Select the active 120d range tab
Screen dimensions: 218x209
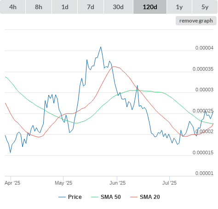[x=150, y=7]
